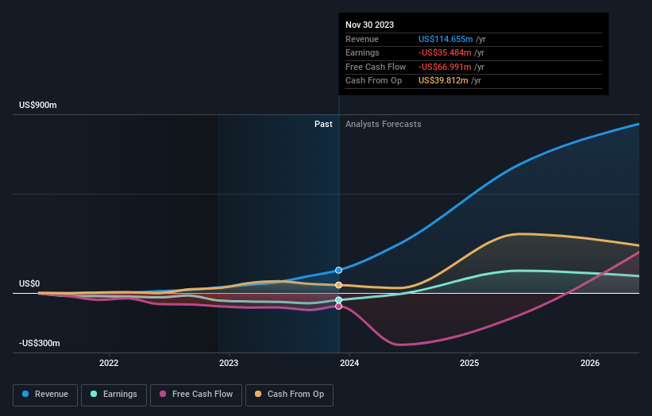Click the Analysts Forecasts label

point(384,125)
